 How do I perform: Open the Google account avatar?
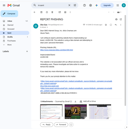coord(124,5)
